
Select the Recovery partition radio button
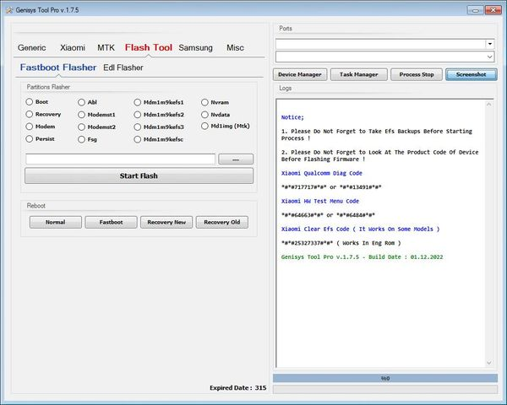[x=30, y=114]
